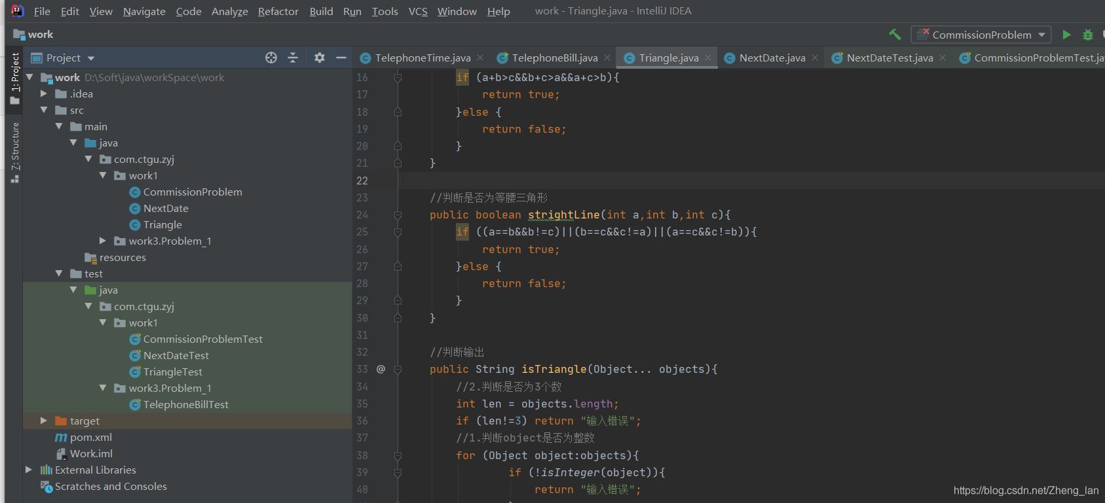1105x503 pixels.
Task: Click the locate/scroll from source target icon
Action: pyautogui.click(x=271, y=58)
